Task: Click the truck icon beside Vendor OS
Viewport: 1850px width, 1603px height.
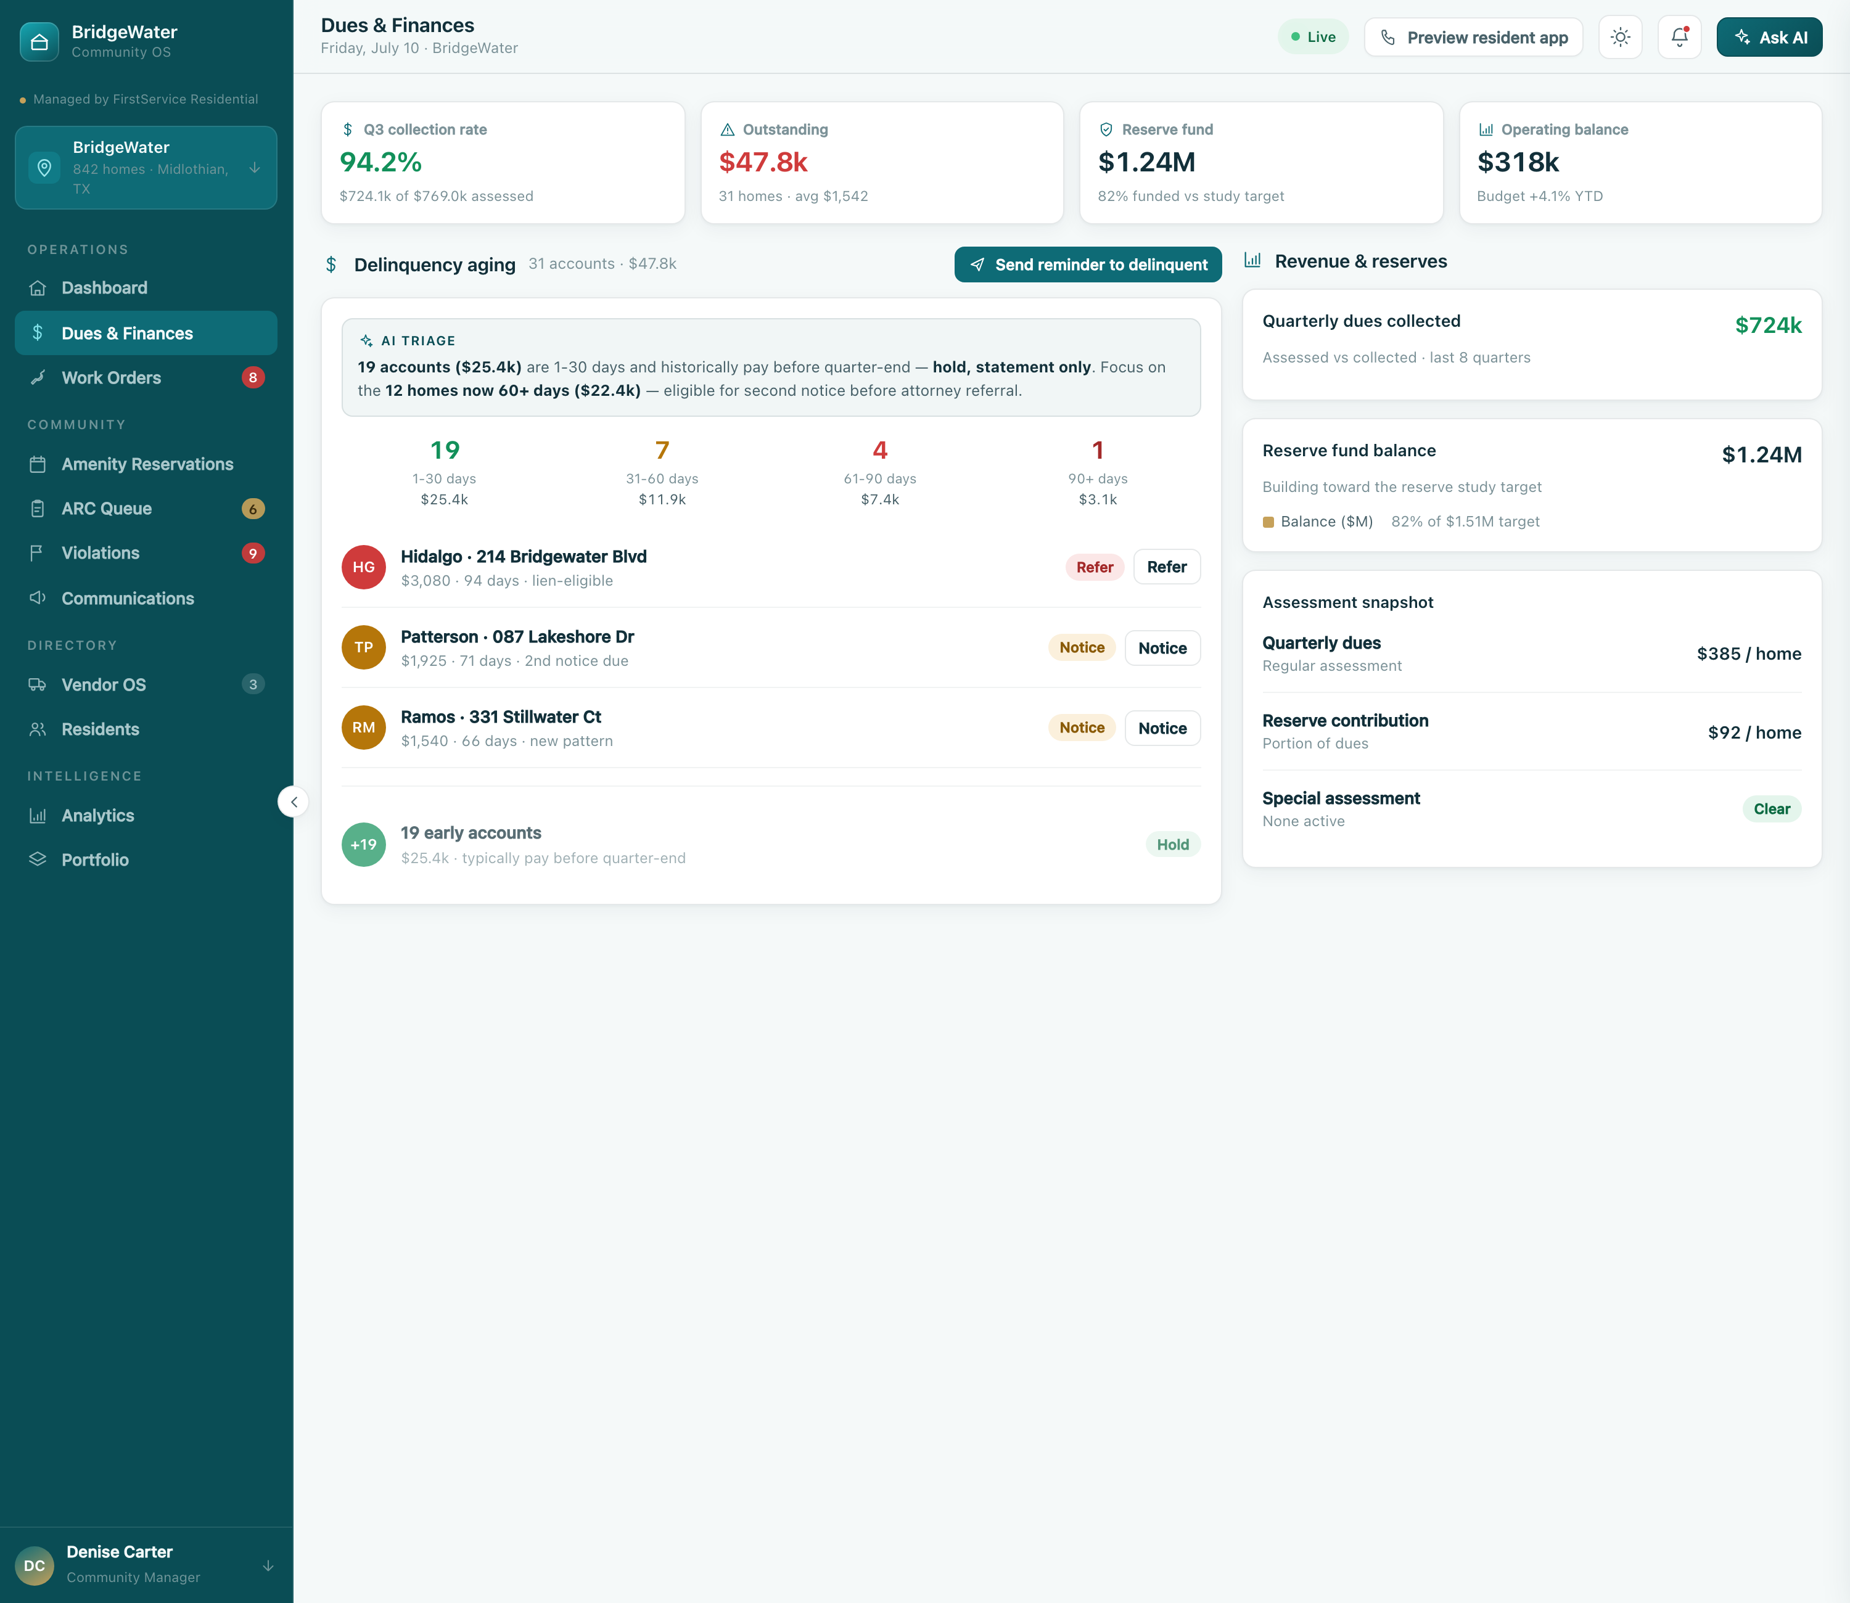Action: coord(38,684)
